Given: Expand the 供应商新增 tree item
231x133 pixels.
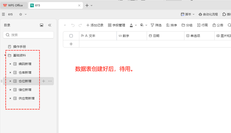Looking at the screenshot, I should [10, 98].
